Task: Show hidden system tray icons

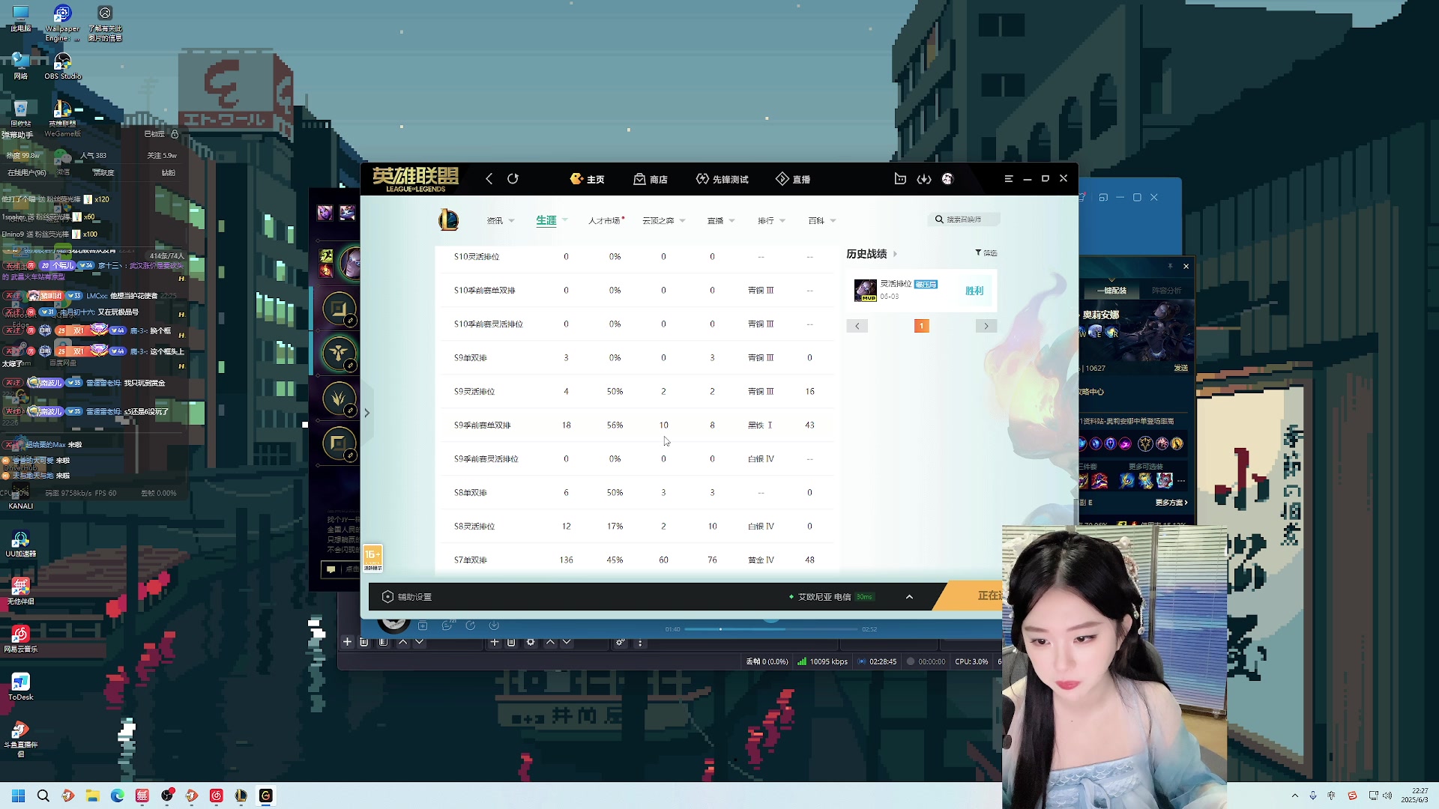Action: click(1294, 796)
